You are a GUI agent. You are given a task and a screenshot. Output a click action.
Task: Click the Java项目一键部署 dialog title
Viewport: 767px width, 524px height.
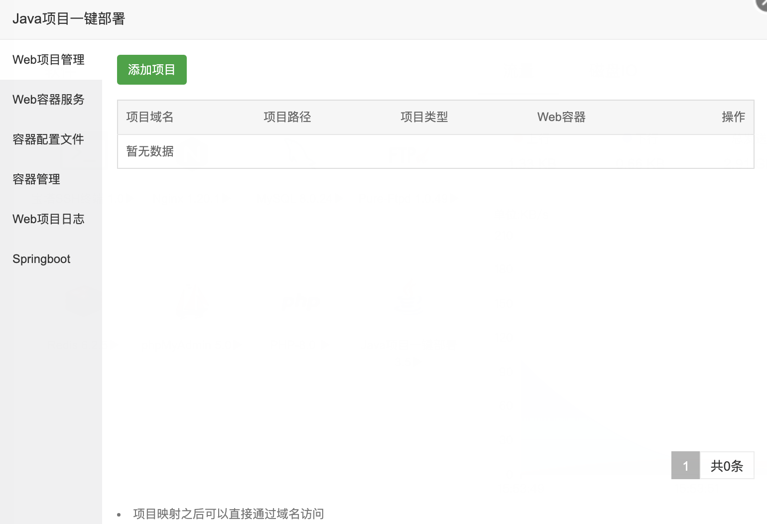click(69, 19)
